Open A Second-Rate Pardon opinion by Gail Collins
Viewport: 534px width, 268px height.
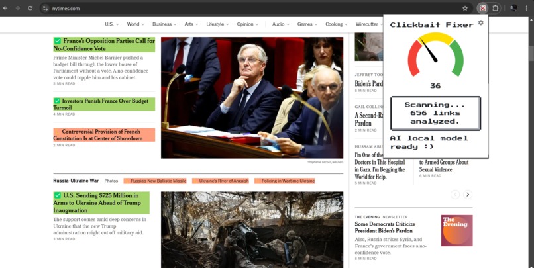[x=368, y=119]
